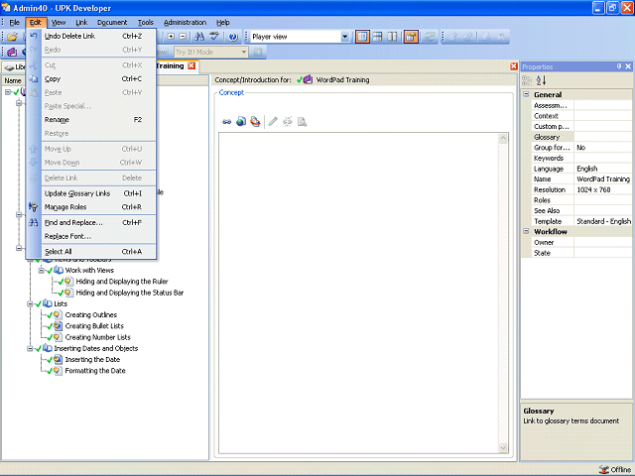Image resolution: width=635 pixels, height=476 pixels.
Task: Close the Properties panel with X
Action: [x=628, y=66]
